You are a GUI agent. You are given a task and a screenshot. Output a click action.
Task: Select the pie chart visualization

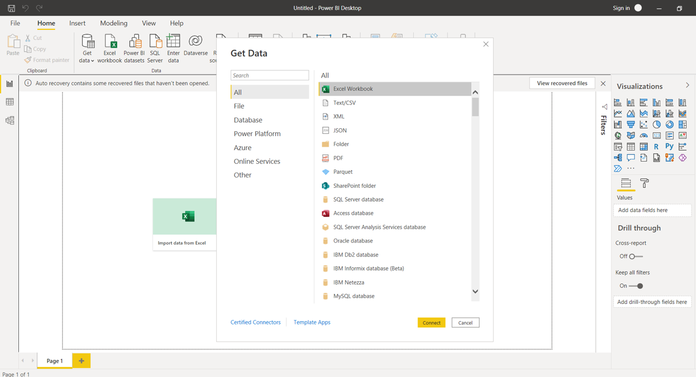[x=657, y=125]
